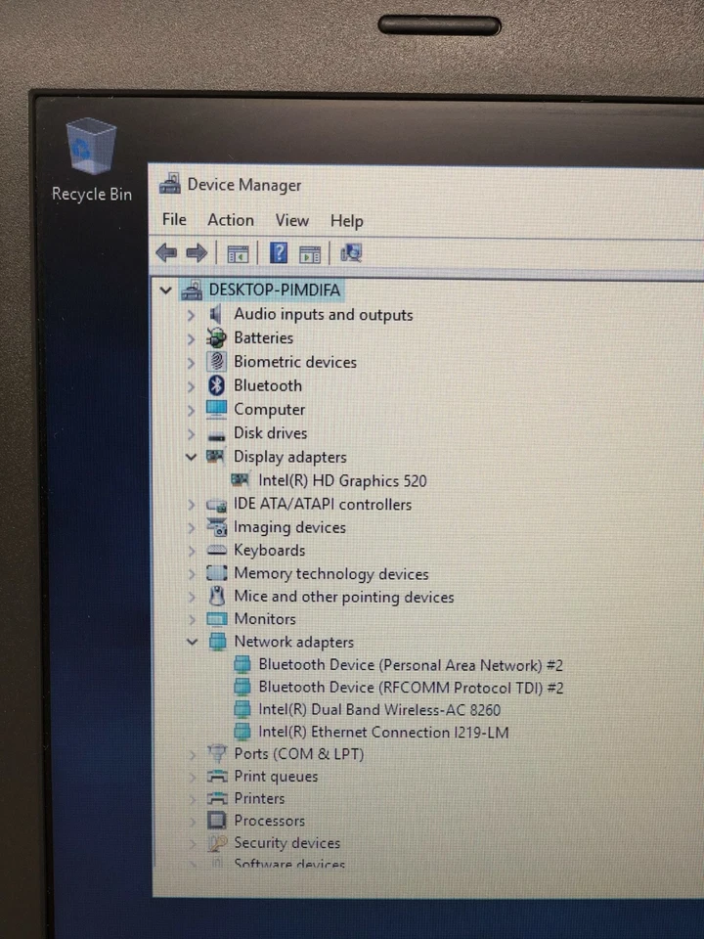Expand Ports (COM & LPT) category
The image size is (704, 939).
193,754
